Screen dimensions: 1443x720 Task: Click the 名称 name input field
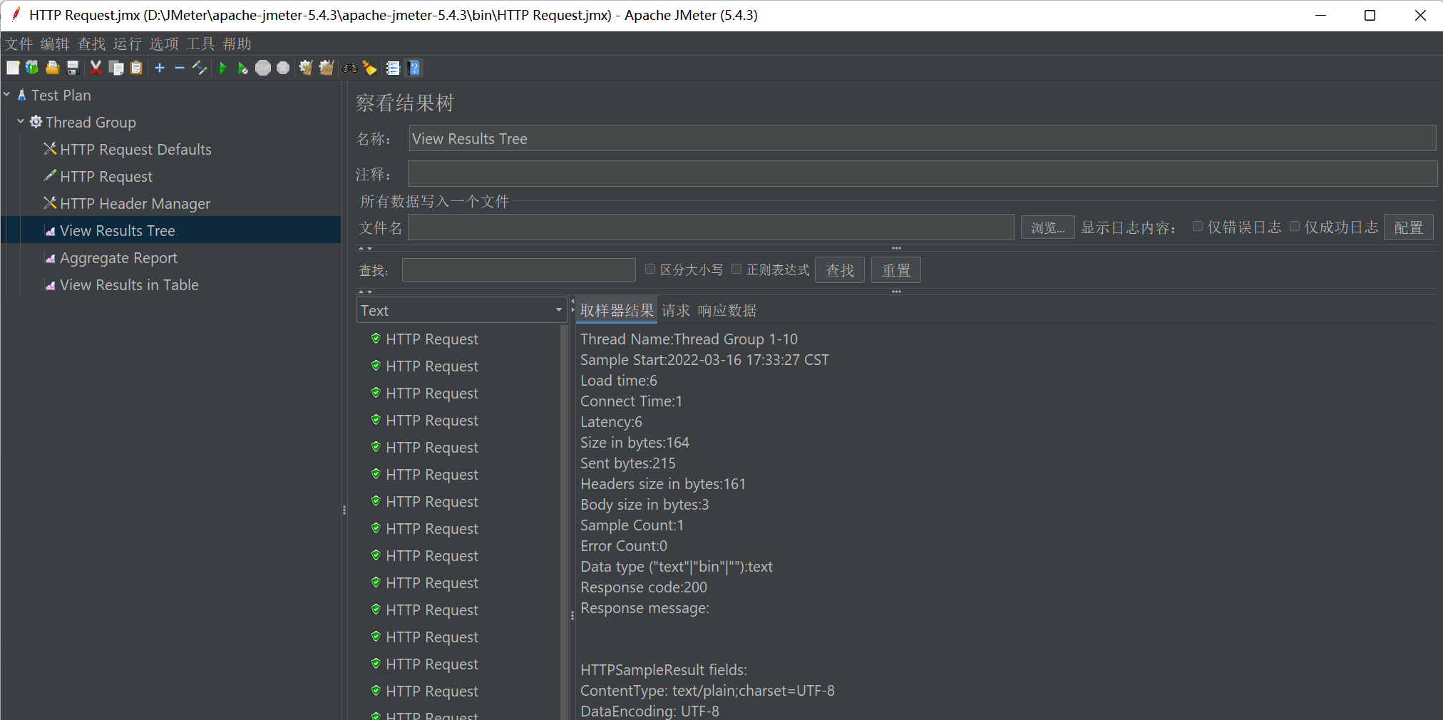pyautogui.click(x=923, y=138)
